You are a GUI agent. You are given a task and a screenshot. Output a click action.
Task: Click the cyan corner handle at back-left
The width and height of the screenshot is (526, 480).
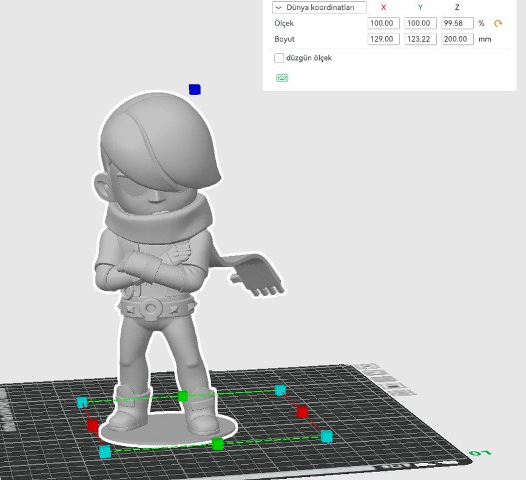82,402
